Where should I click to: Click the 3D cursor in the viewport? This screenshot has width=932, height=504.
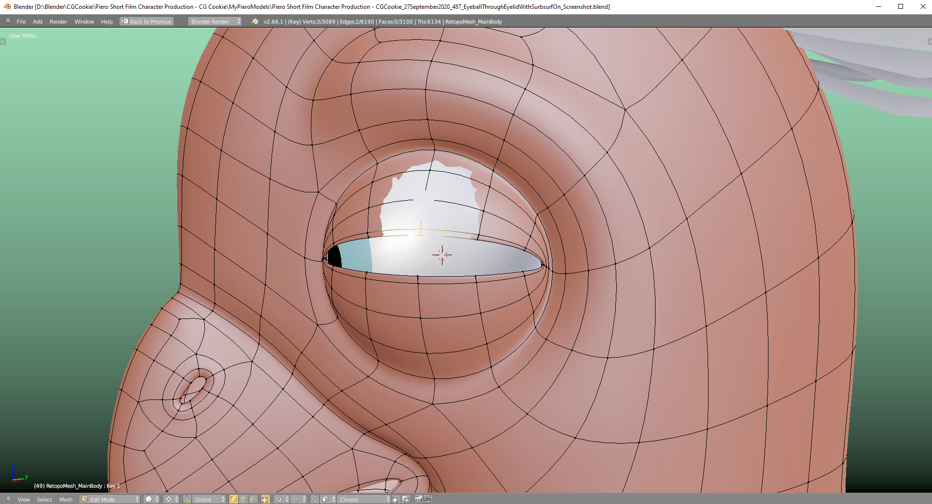(442, 255)
